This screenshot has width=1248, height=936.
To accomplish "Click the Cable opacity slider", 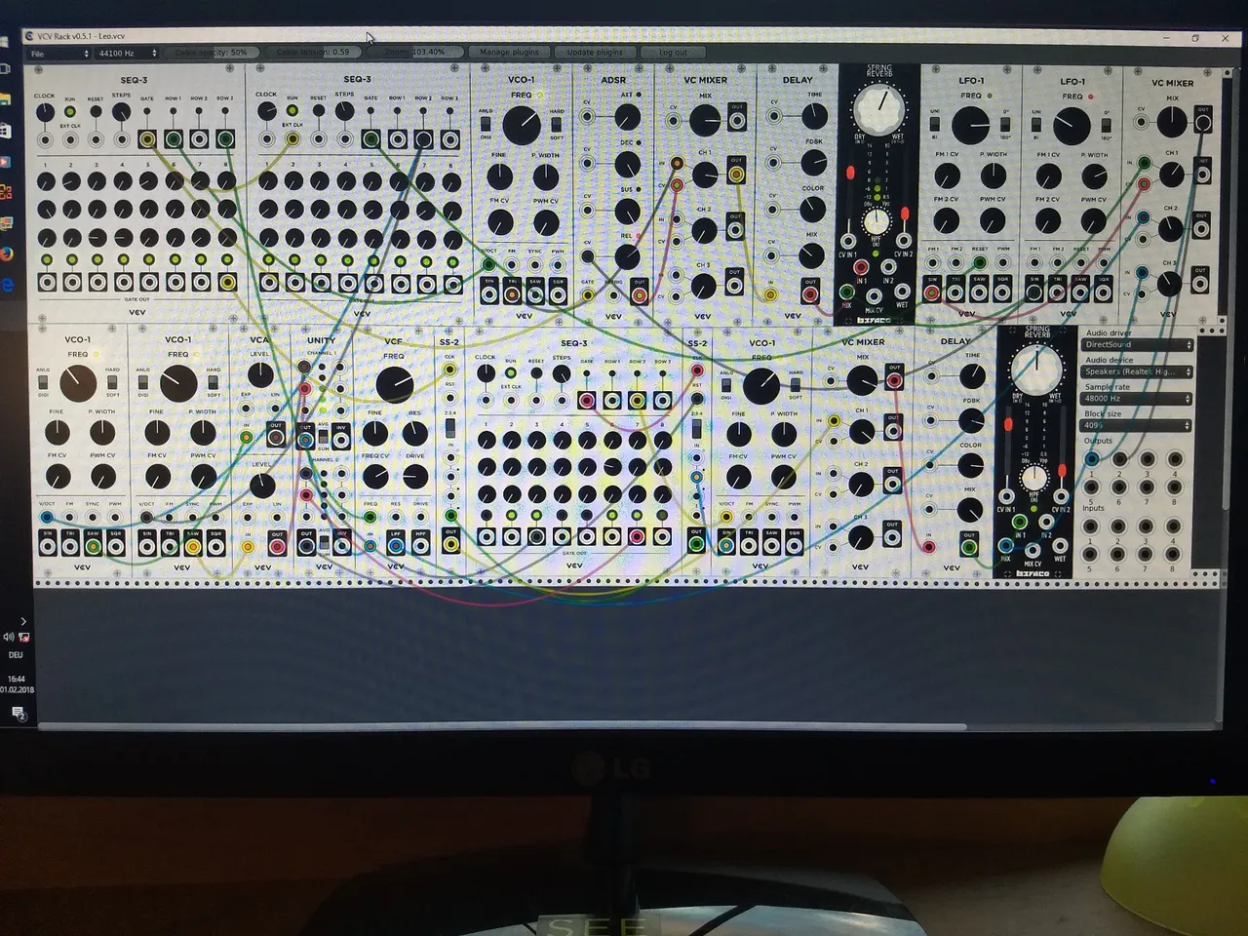I will point(211,52).
